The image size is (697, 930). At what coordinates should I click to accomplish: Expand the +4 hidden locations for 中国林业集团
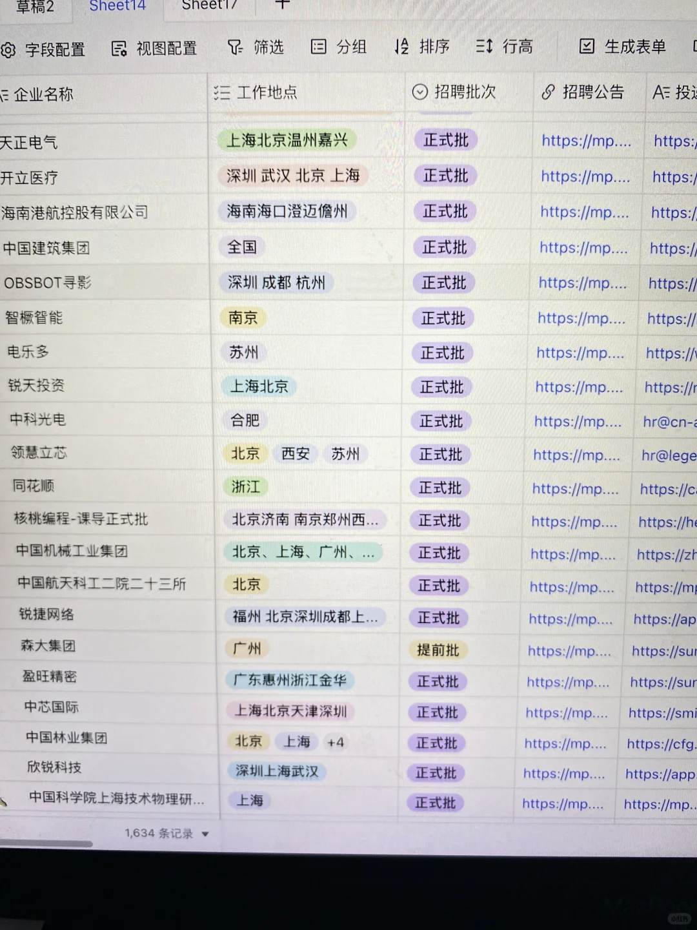point(336,743)
